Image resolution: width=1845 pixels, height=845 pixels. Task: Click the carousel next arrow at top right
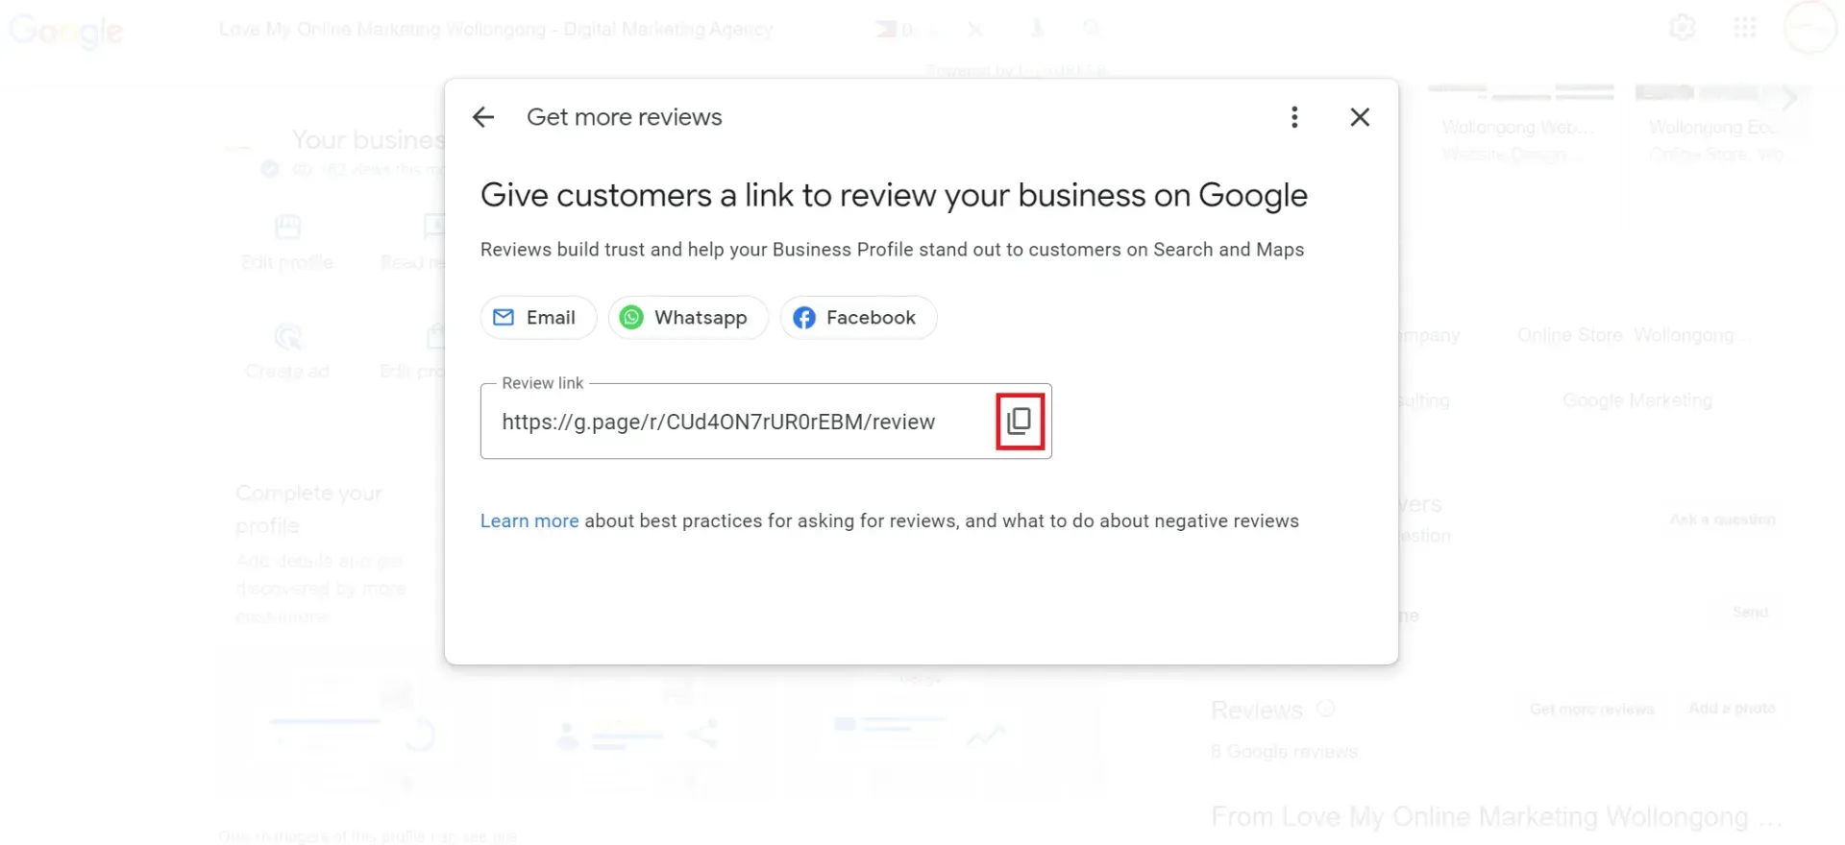(x=1788, y=98)
